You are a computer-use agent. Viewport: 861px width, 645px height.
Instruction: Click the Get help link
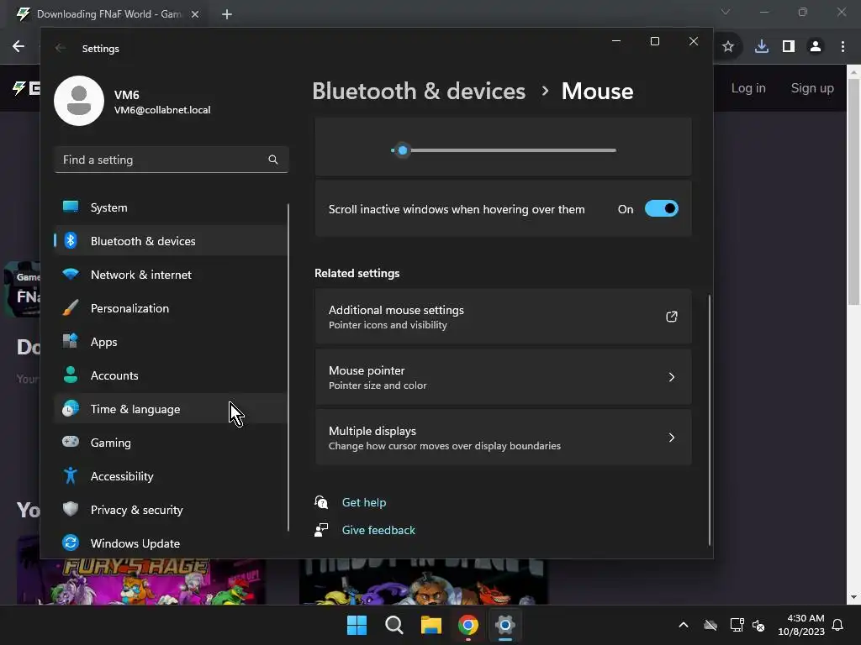363,502
